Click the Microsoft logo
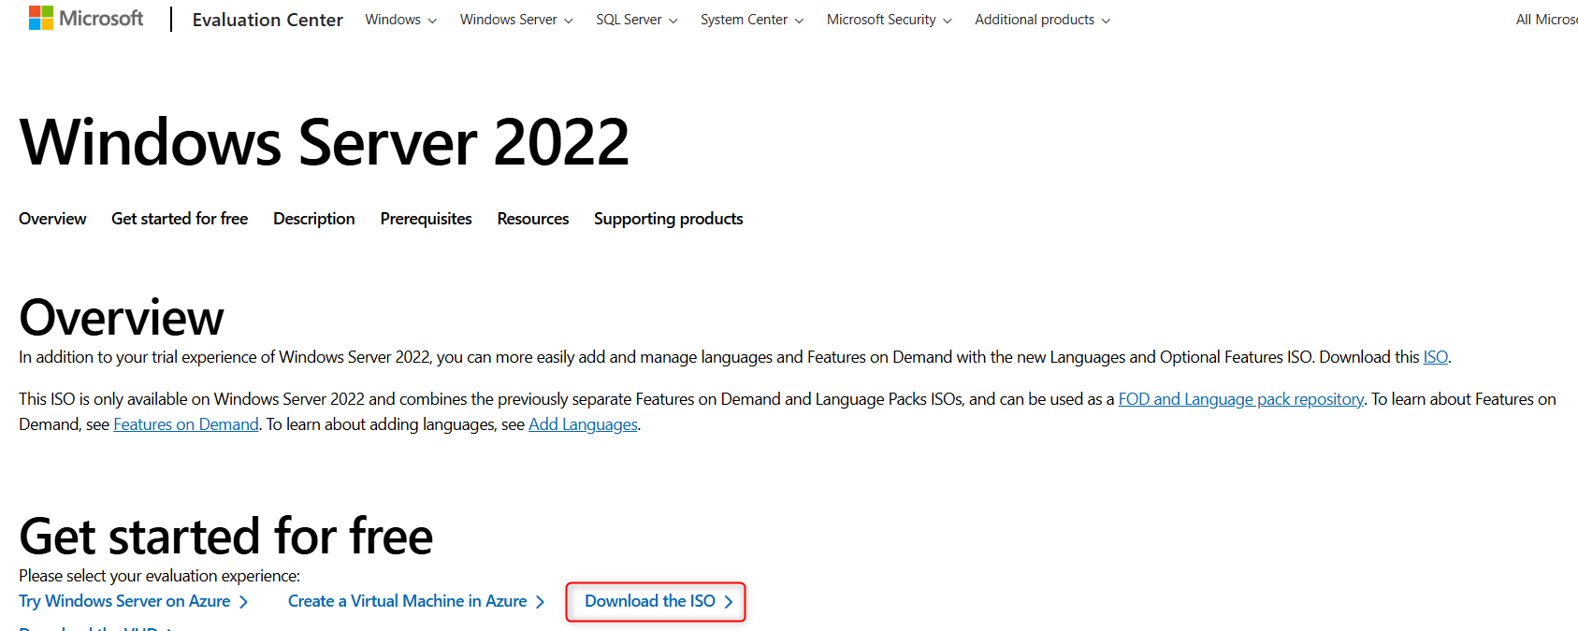The height and width of the screenshot is (631, 1578). 86,19
